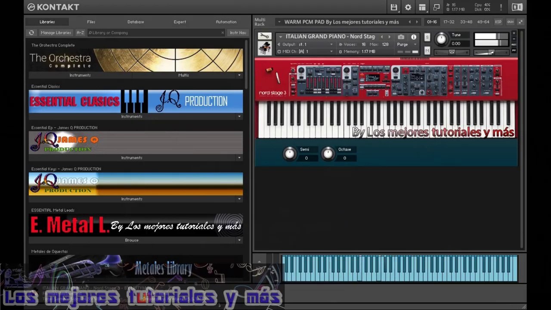Screen dimensions: 551x310
Task: Click the Kontakt logo
Action: point(53,7)
